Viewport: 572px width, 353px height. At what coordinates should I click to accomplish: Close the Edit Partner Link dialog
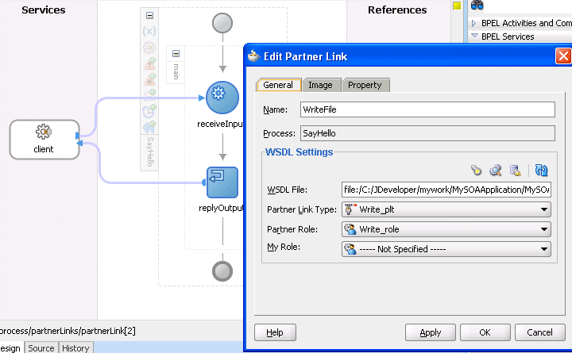563,56
